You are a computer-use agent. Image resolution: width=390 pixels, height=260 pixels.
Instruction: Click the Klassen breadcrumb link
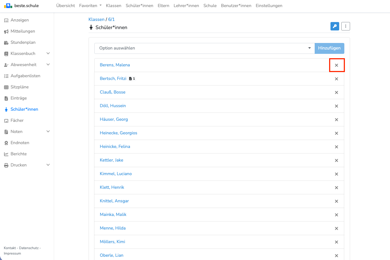pos(96,19)
